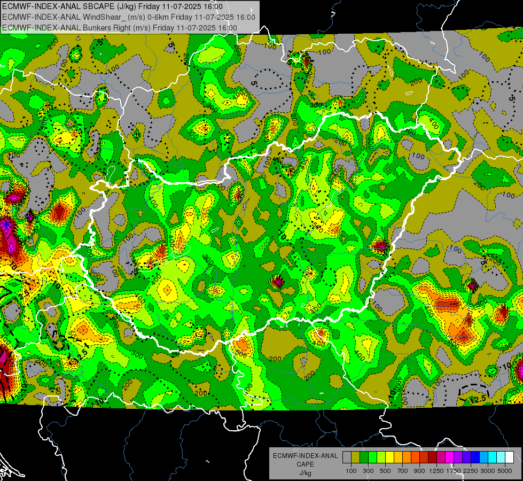Click the 5000 legend tick label
523x481 pixels.
(505, 471)
